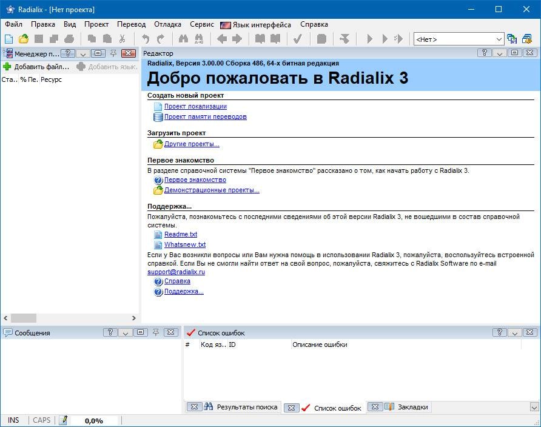This screenshot has width=541, height=427.
Task: Click the support@radialix.ru email link
Action: click(176, 272)
